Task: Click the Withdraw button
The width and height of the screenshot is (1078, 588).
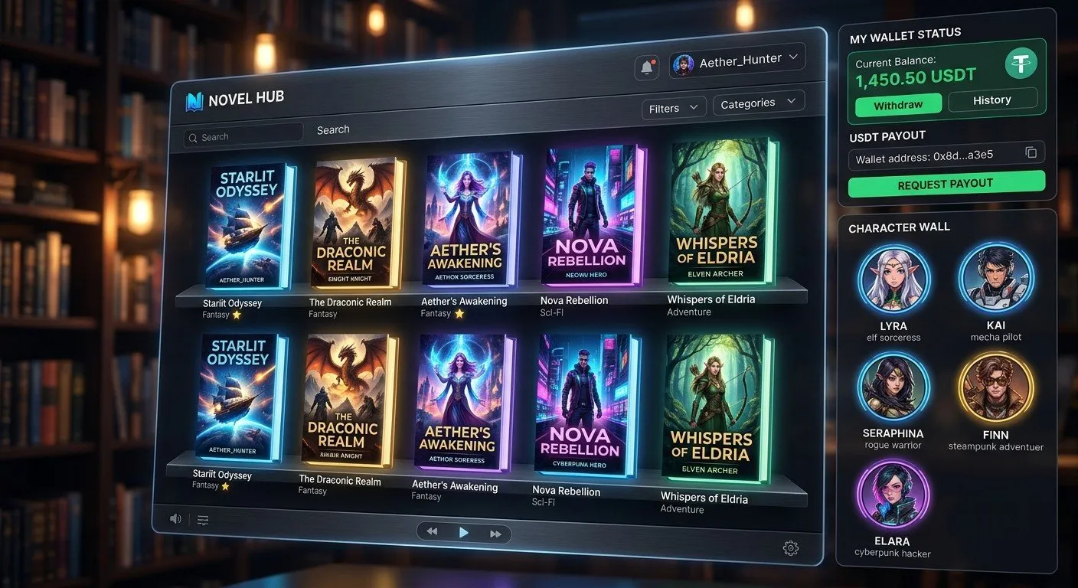Action: [897, 105]
